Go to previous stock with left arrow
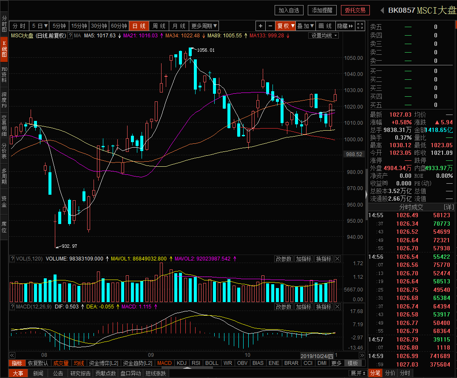Screen dimensions: 457x378 [x=382, y=11]
